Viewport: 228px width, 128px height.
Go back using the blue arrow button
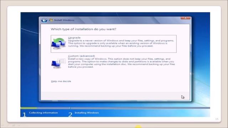[44, 20]
